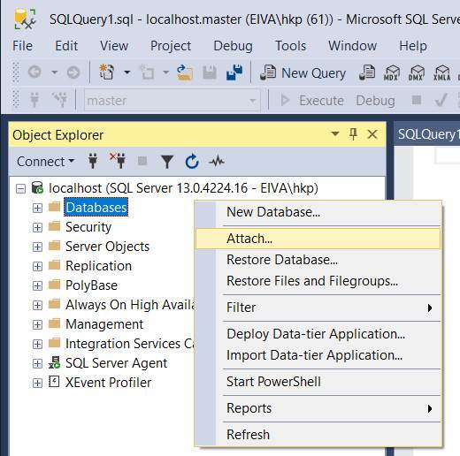
Task: Expand the Always On High Availability node
Action: (x=37, y=305)
